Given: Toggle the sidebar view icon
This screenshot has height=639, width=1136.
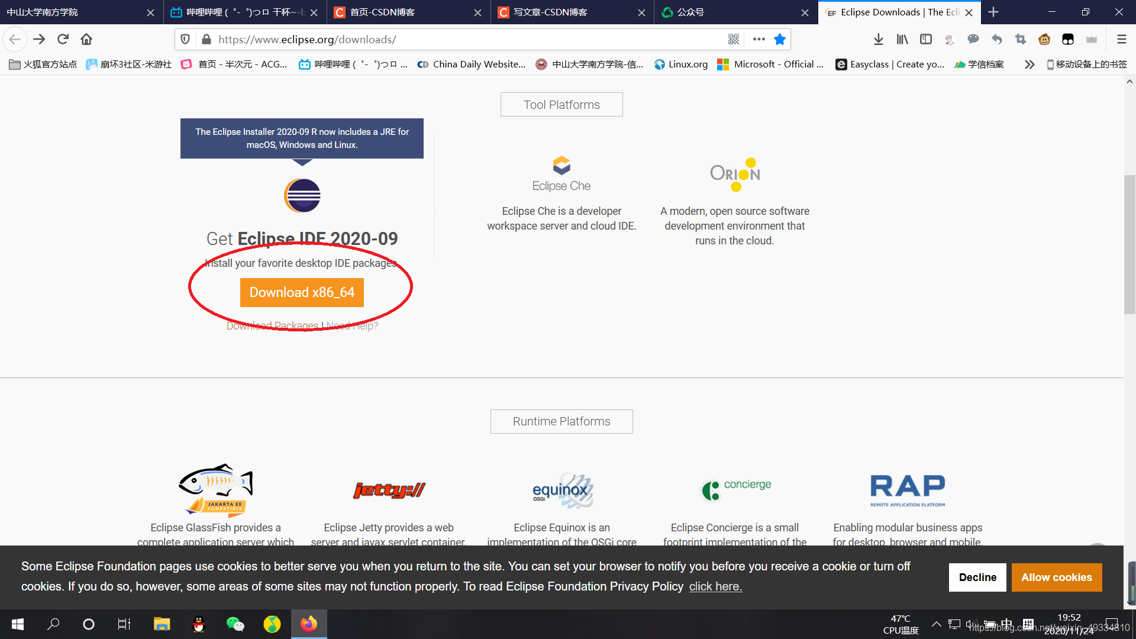Looking at the screenshot, I should point(926,39).
